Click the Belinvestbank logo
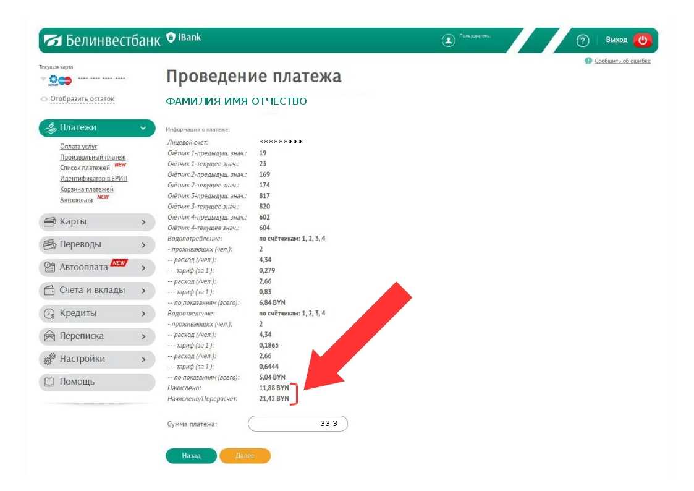Screen dimensions: 694x491 [x=102, y=40]
